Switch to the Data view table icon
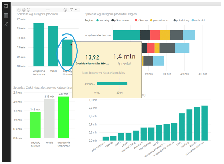 coord(6,16)
